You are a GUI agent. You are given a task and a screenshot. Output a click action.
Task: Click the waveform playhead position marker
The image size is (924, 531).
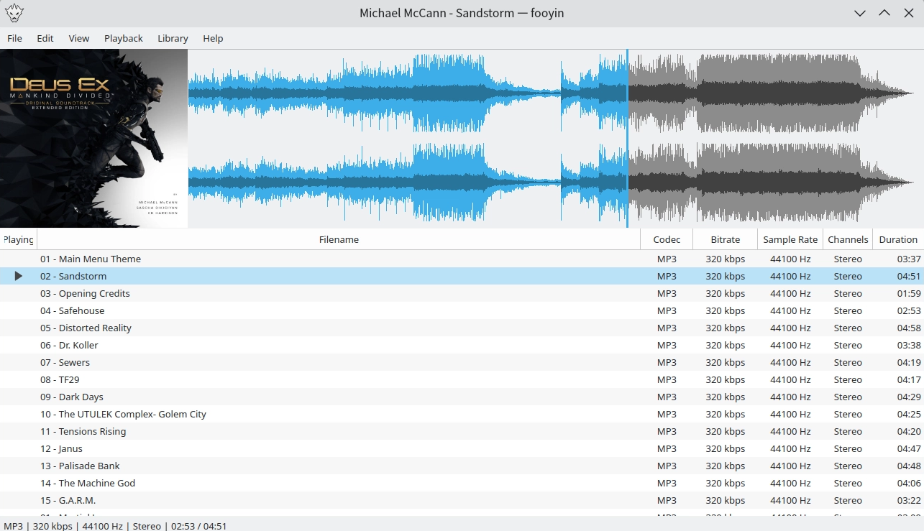tap(627, 139)
